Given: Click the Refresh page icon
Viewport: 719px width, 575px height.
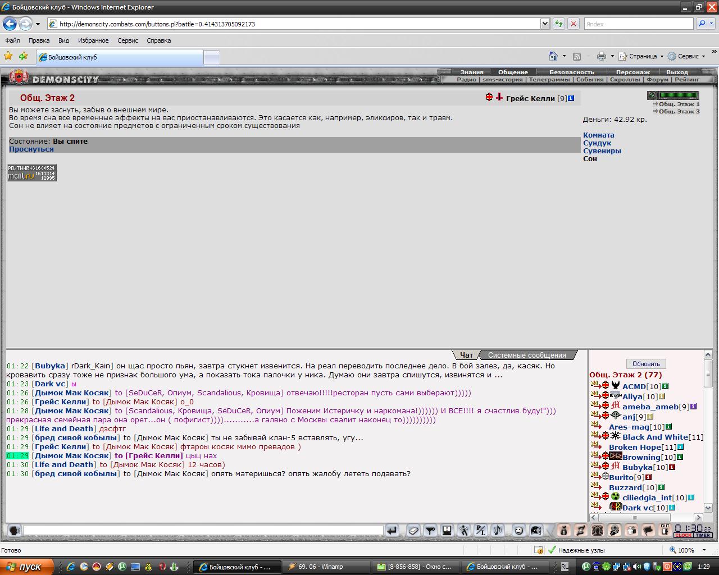Looking at the screenshot, I should tap(559, 24).
